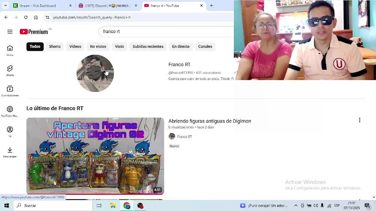Click the Lo último de Franco RT heading
The image size is (376, 211).
pyautogui.click(x=55, y=108)
